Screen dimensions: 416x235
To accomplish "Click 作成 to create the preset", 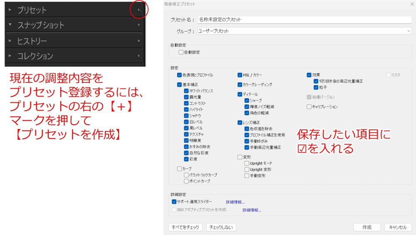I will [367, 228].
